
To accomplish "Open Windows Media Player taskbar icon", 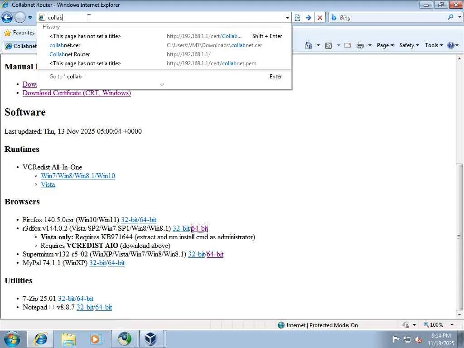I will (96, 339).
